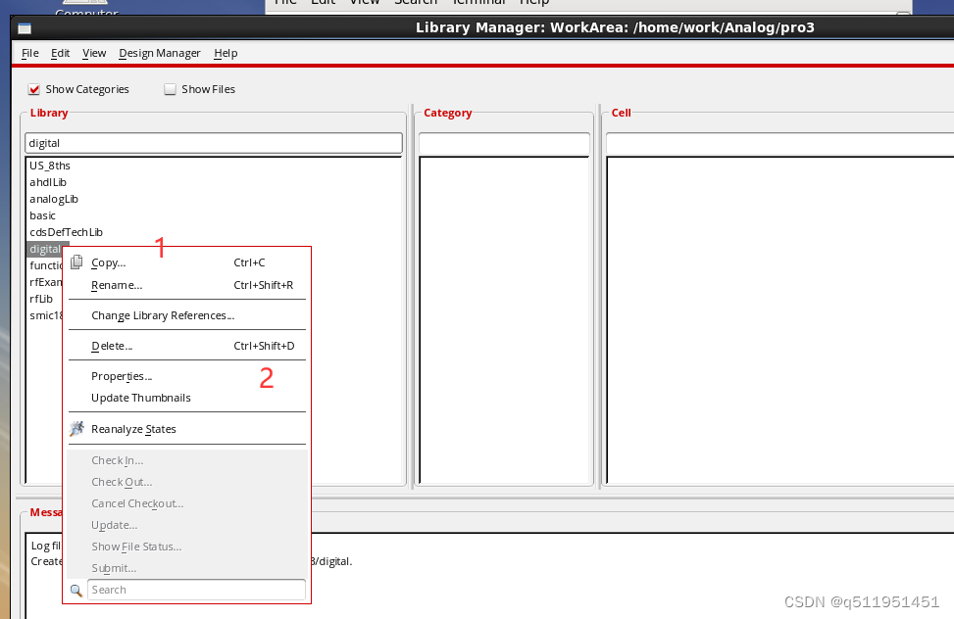Click the Copy icon in context menu
954x619 pixels.
[76, 262]
